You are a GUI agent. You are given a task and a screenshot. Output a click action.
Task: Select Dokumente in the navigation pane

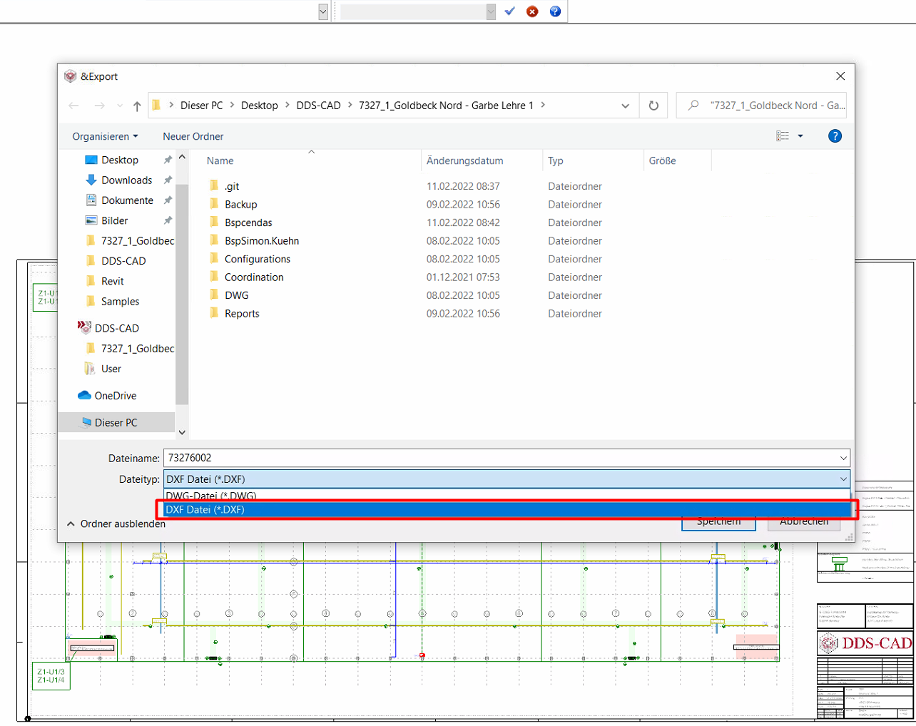(127, 200)
